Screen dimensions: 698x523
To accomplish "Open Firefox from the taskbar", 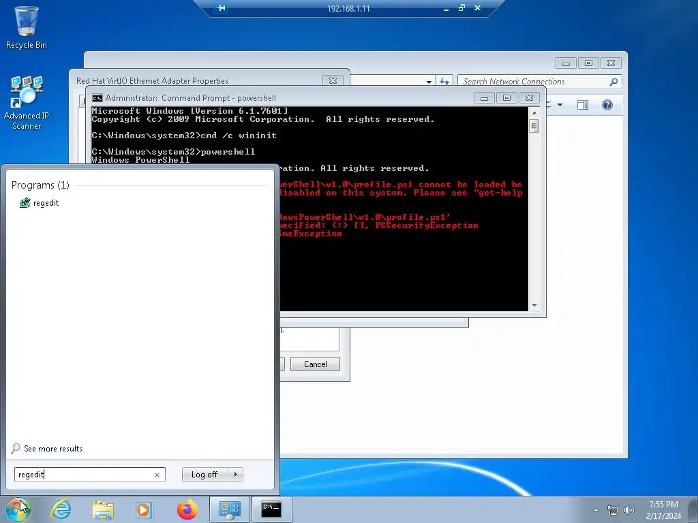I will tap(187, 509).
